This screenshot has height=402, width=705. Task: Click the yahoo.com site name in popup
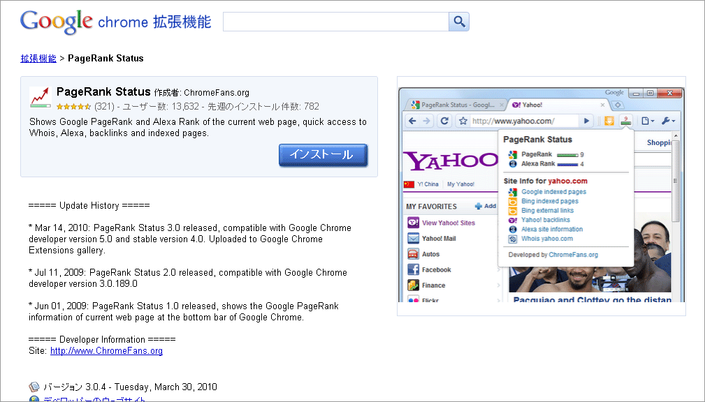567,181
